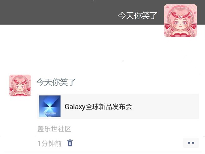This screenshot has height=154, width=205.
Task: Open the shared link Galaxy全球新品发布会
Action: tap(118, 106)
